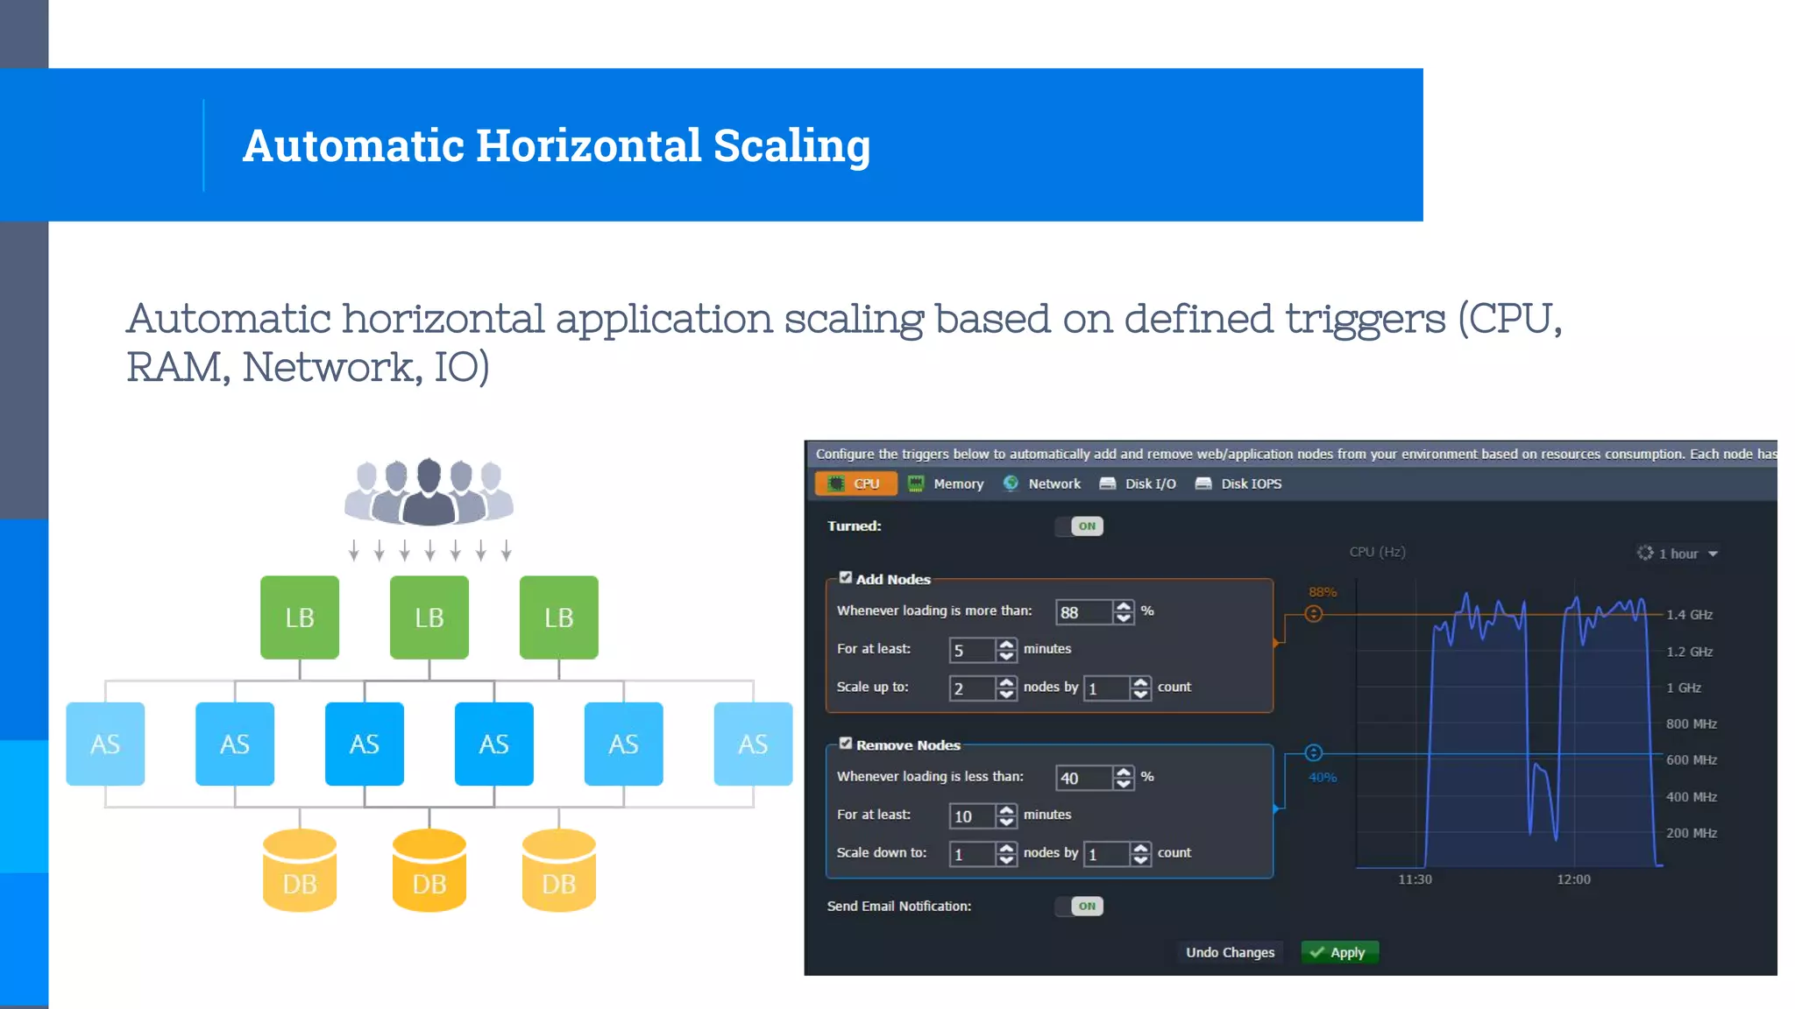Click the rightmost AS server box
Viewport: 1795px width, 1009px height.
tap(754, 744)
